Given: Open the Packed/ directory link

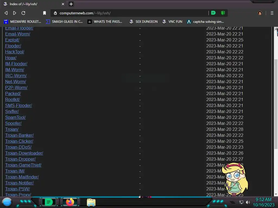Looking at the screenshot, I should [13, 93].
